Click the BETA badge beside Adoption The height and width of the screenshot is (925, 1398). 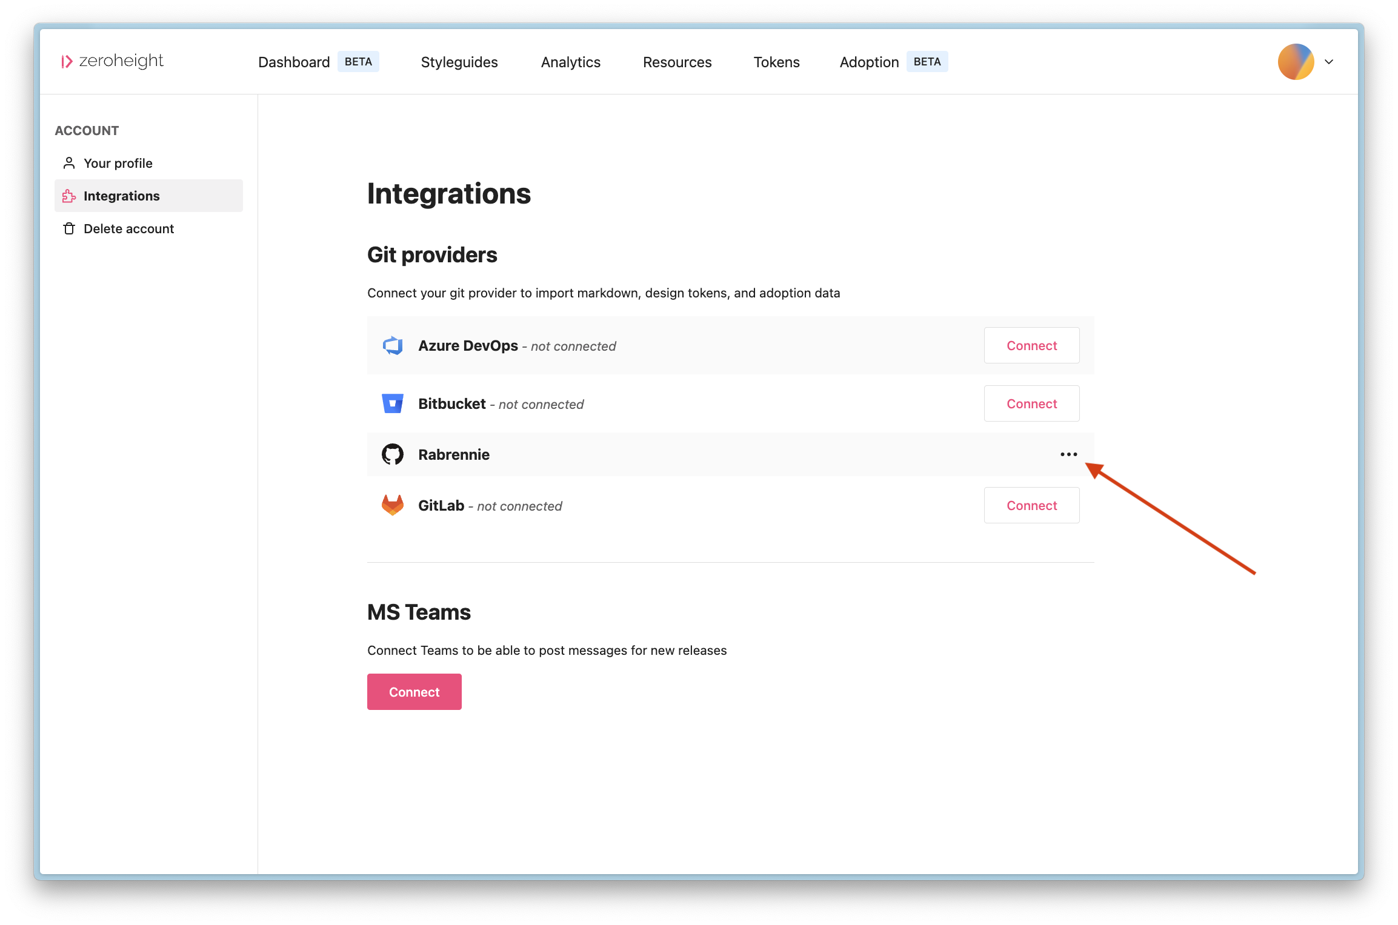pos(927,62)
